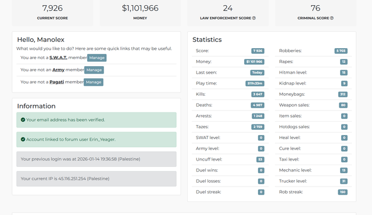Click the Hitman level value badge
The image size is (372, 215).
pyautogui.click(x=344, y=72)
